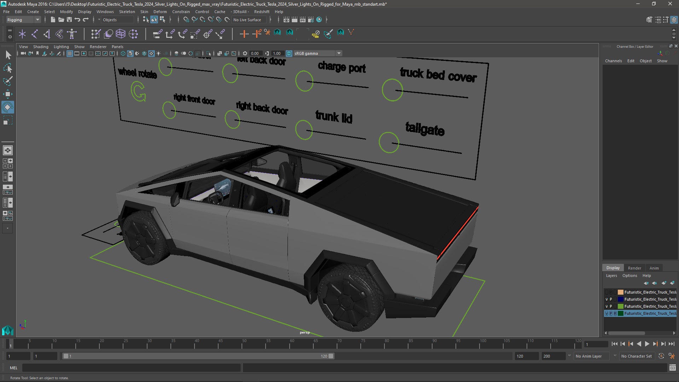The image size is (679, 382).
Task: Toggle R display type on selected layer
Action: click(615, 313)
